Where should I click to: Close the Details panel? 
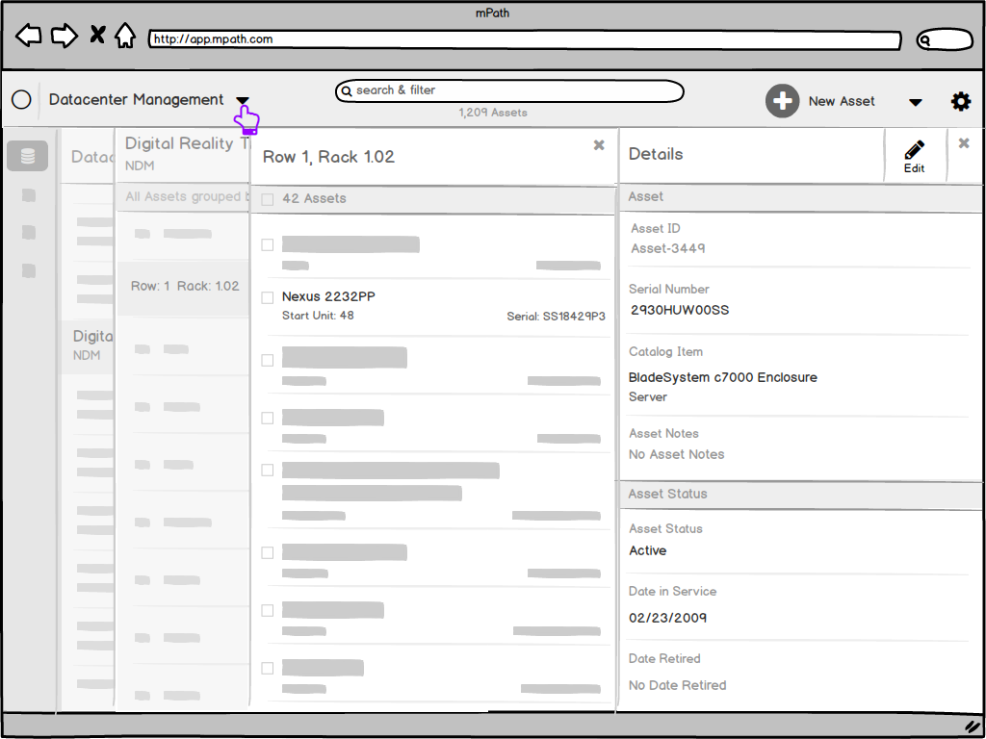964,143
